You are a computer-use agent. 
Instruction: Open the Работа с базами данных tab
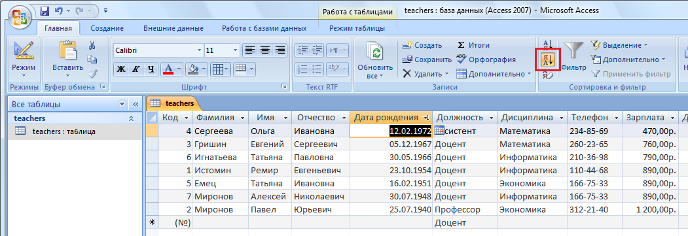point(264,28)
